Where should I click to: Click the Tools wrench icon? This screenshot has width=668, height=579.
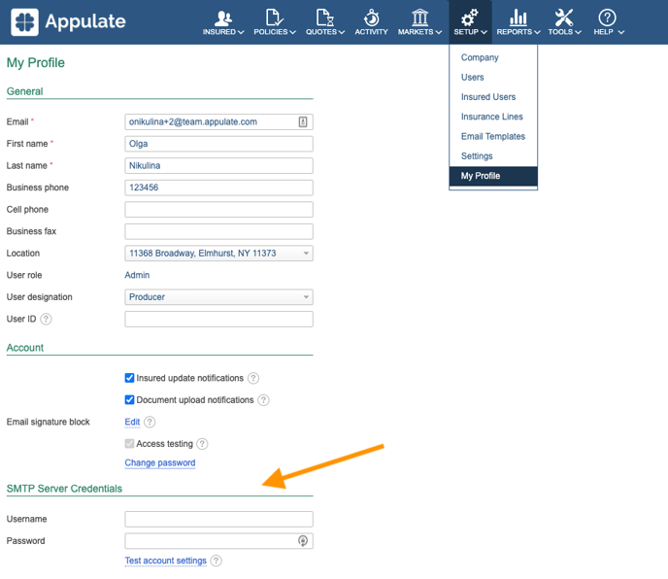pos(563,17)
